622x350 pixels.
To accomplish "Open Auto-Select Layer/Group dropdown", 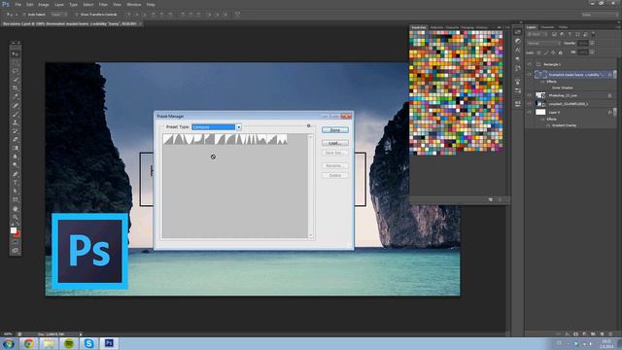I will click(x=58, y=15).
